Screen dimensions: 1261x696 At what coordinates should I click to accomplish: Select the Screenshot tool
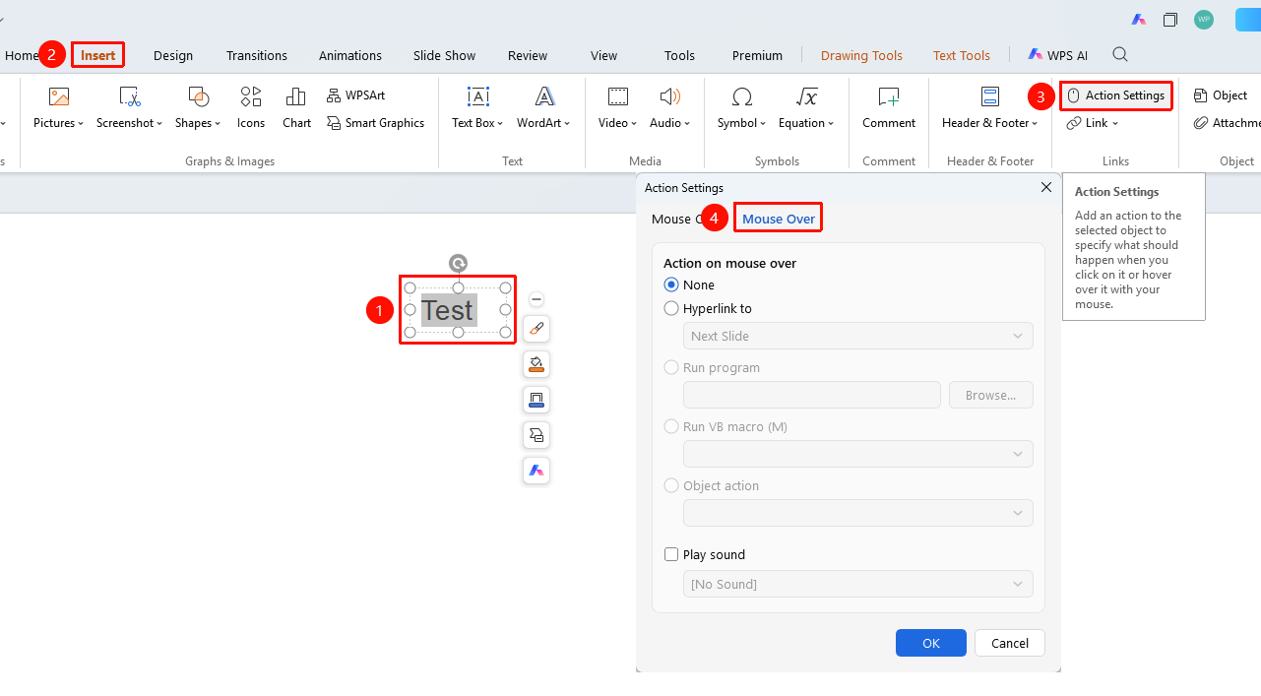[x=129, y=108]
